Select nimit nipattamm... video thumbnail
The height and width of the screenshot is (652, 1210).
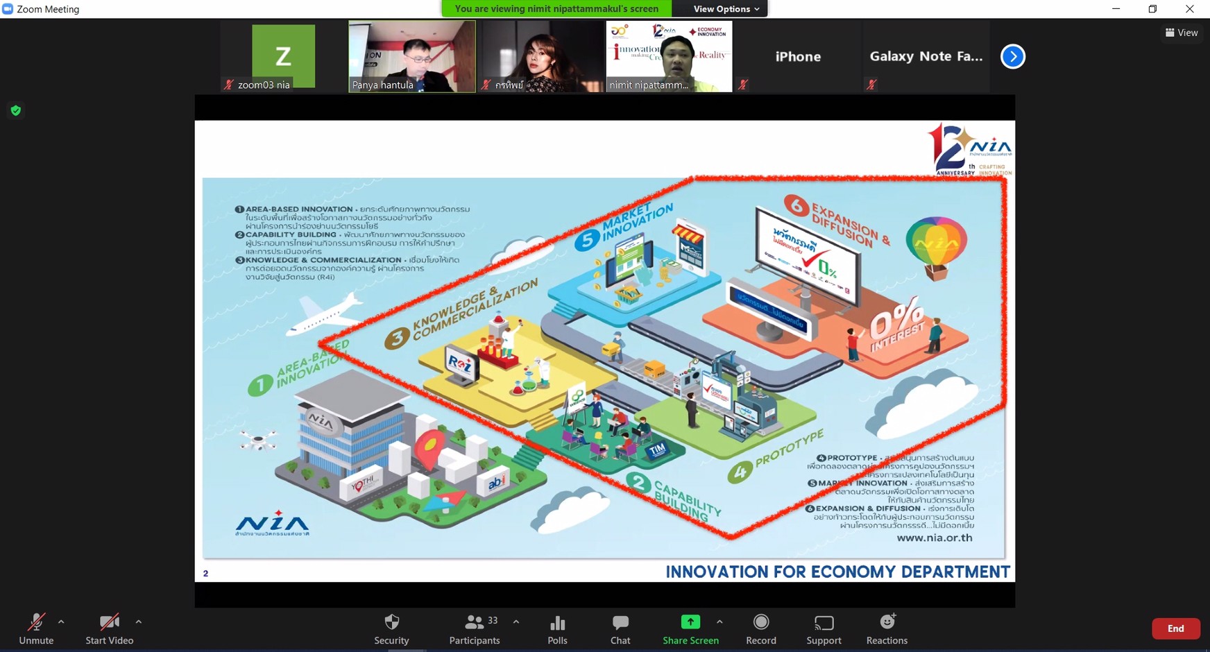tap(669, 56)
